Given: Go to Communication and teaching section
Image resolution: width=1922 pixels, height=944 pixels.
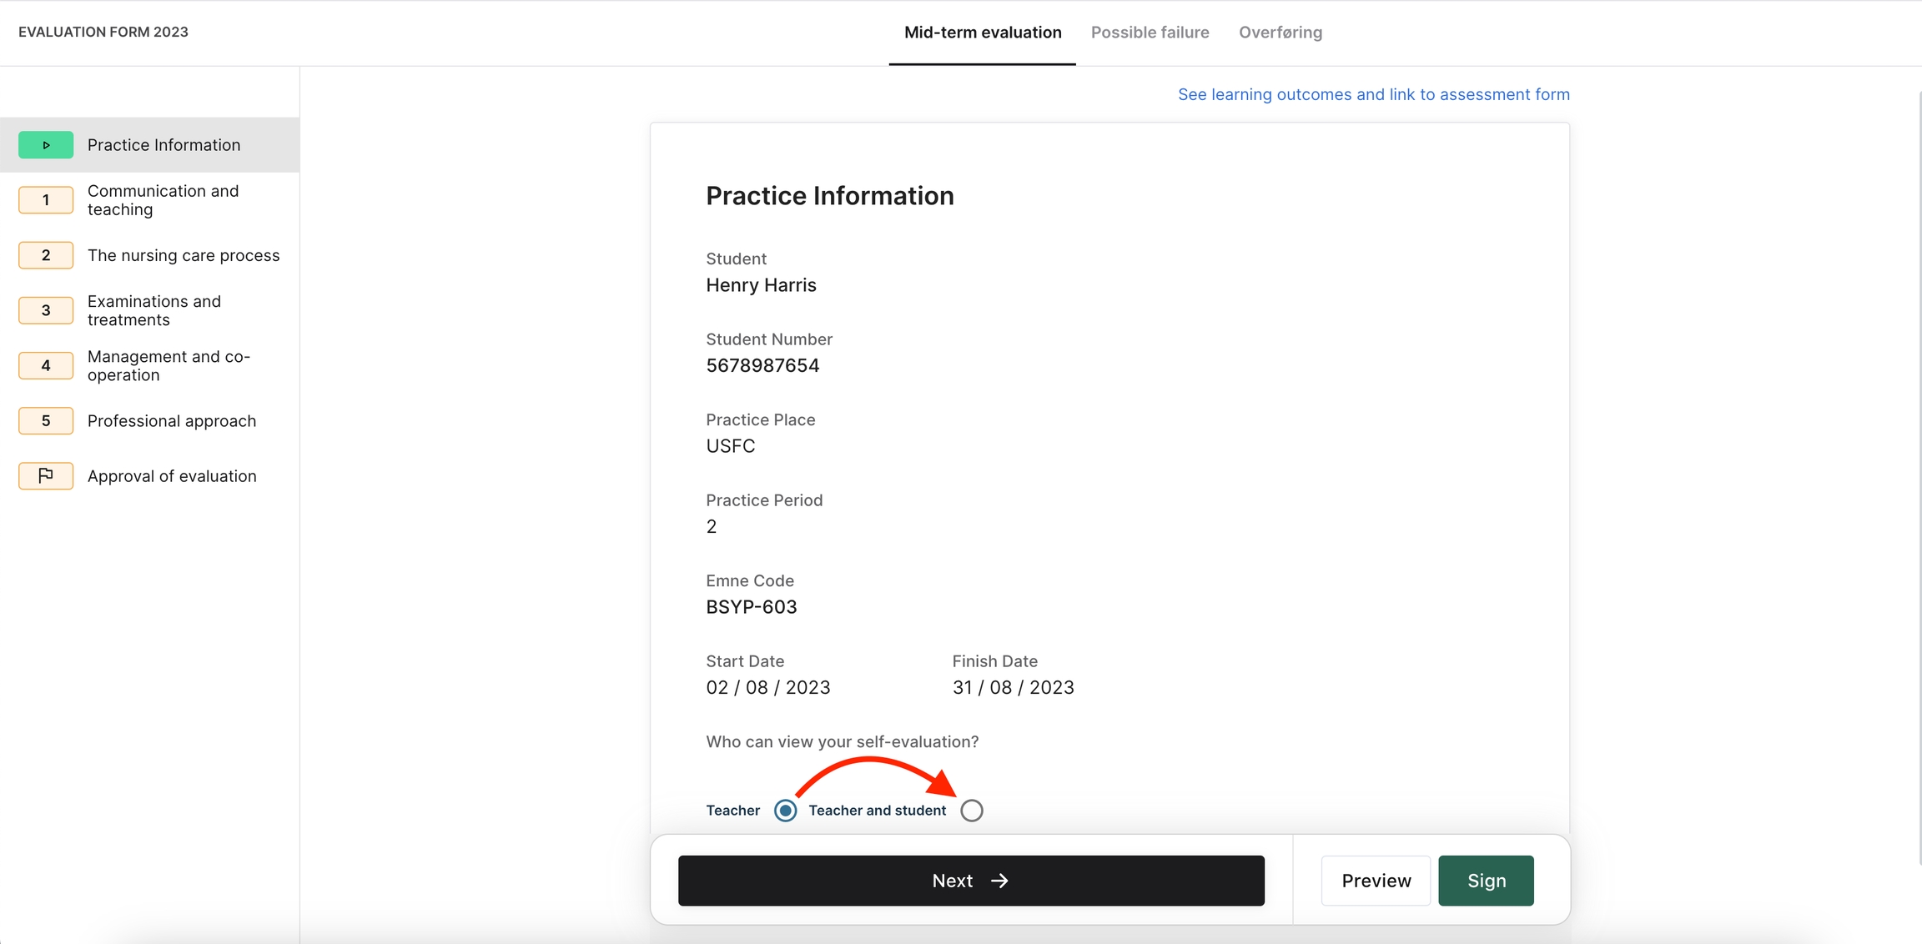Looking at the screenshot, I should (163, 200).
